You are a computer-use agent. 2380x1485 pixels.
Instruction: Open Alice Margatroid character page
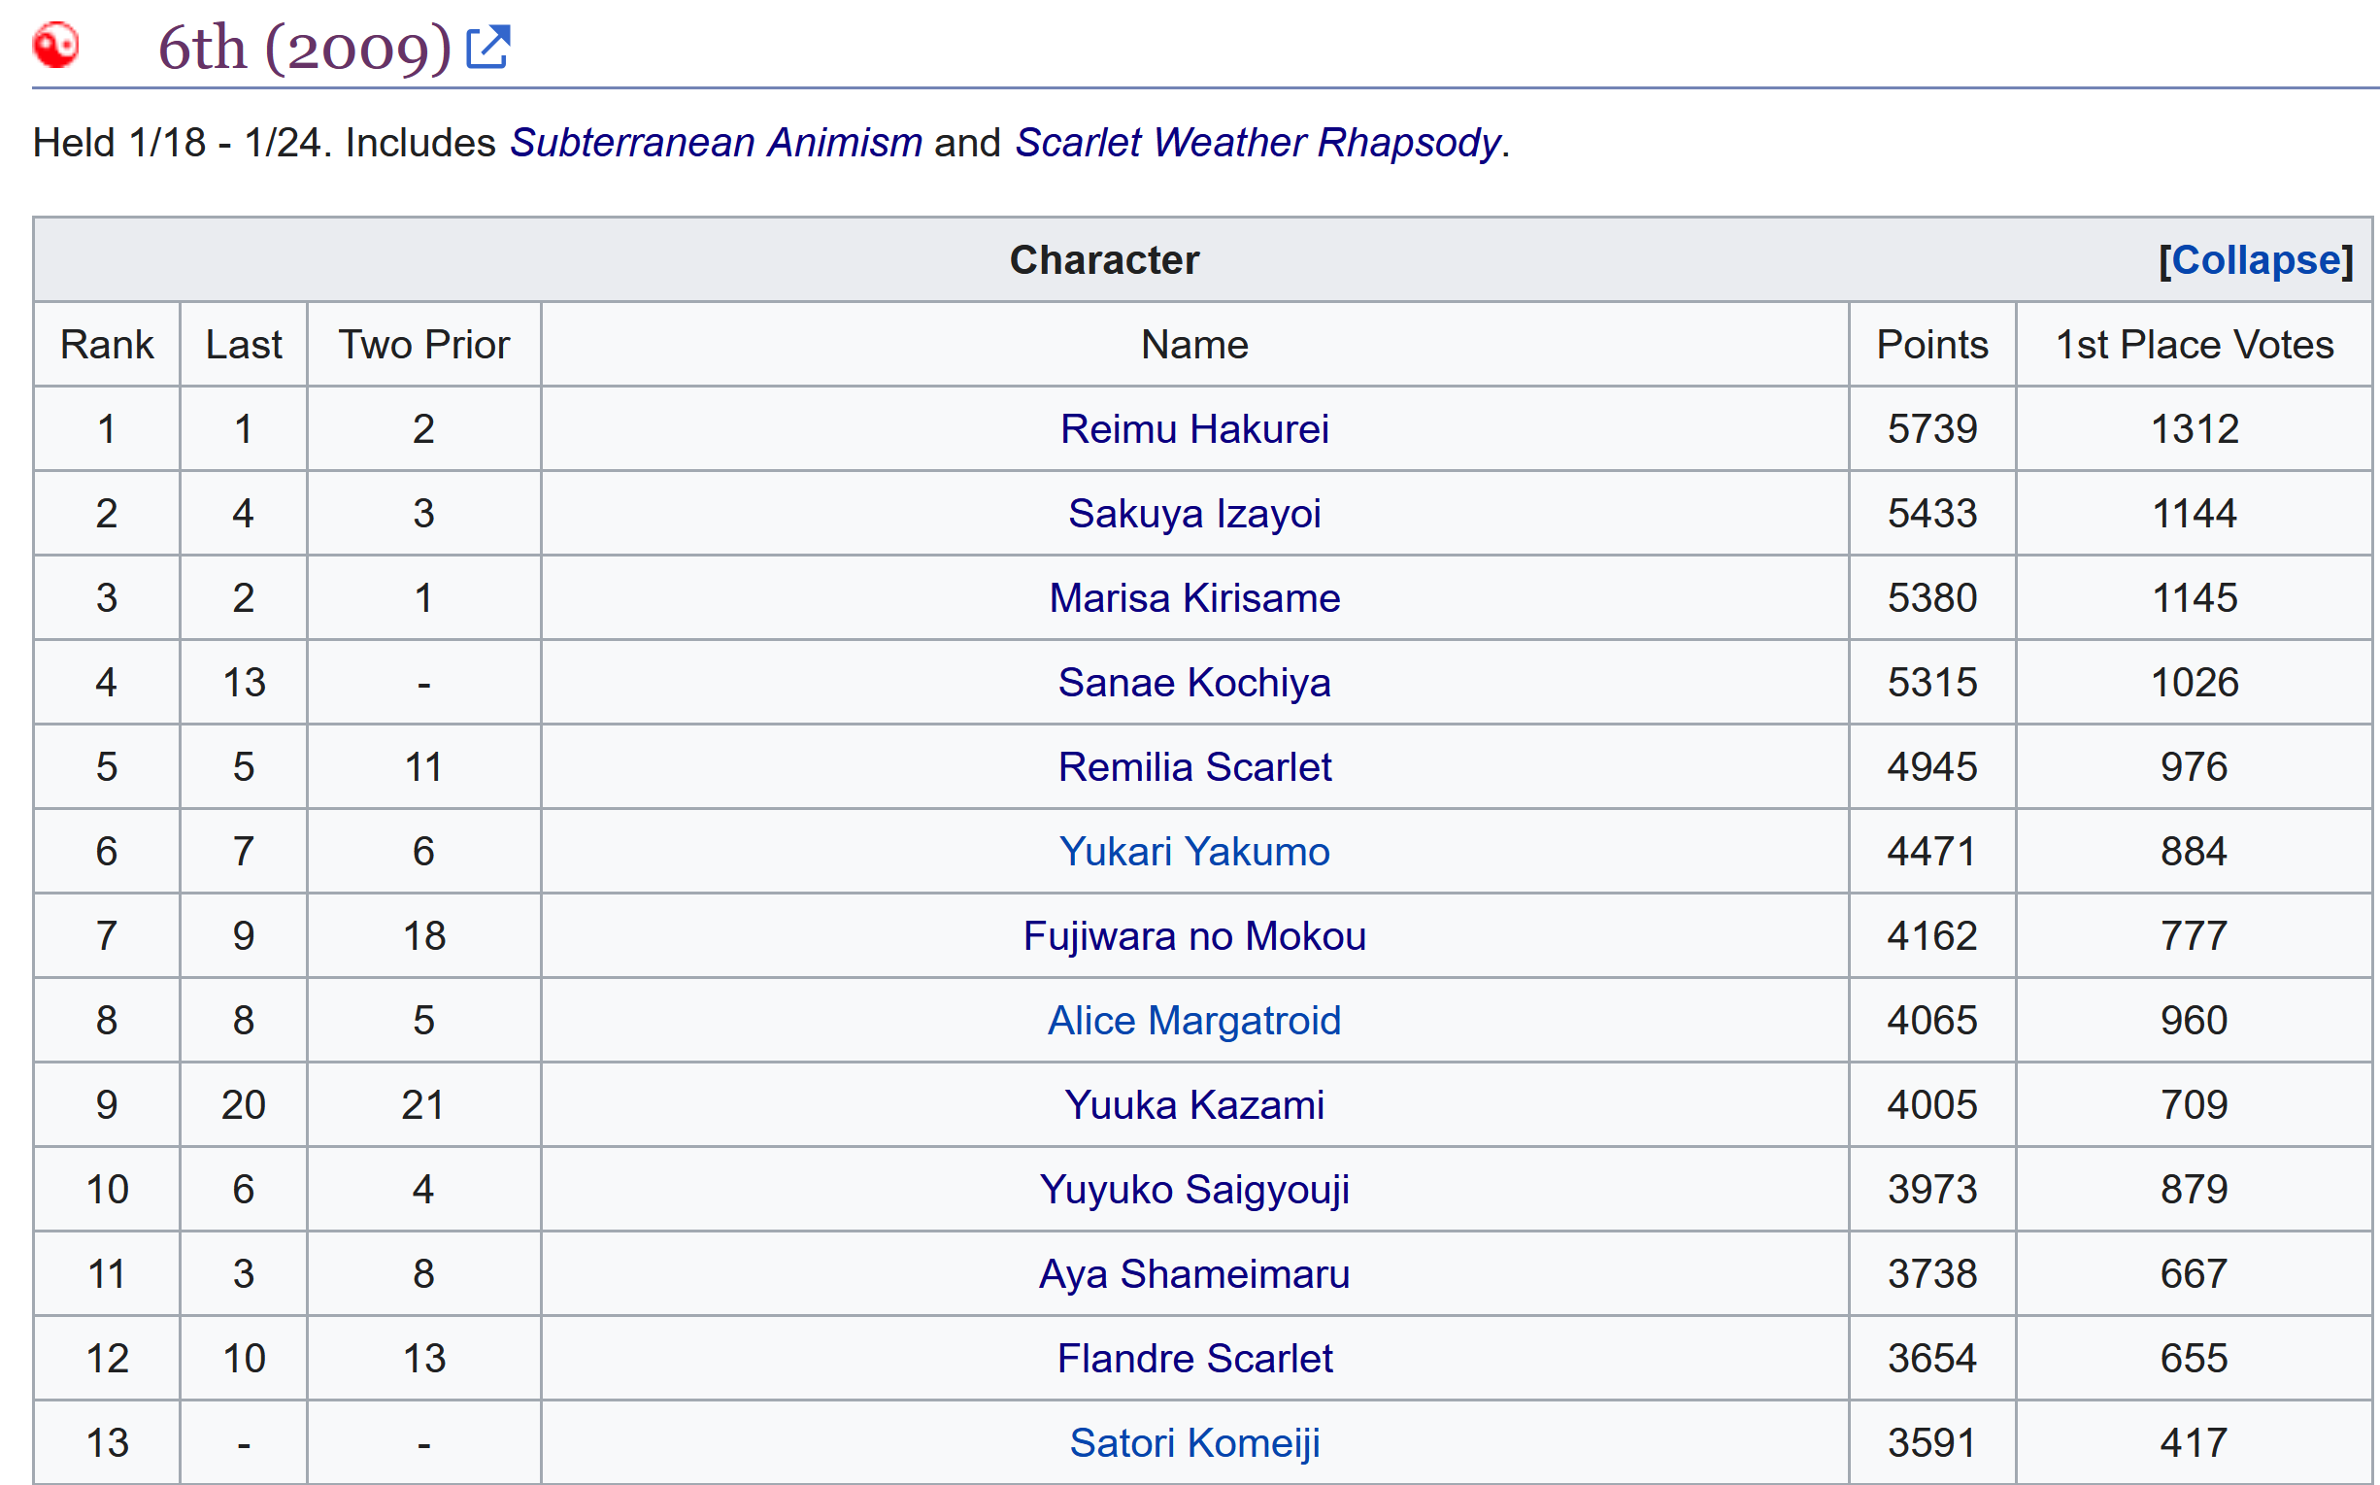1194,1021
